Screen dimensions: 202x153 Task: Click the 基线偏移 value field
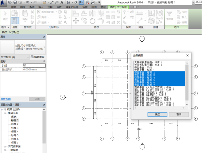(34, 70)
